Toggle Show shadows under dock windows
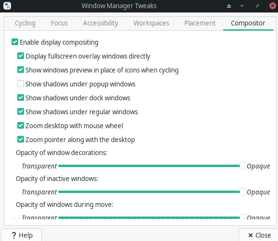278x241 pixels. 21,97
